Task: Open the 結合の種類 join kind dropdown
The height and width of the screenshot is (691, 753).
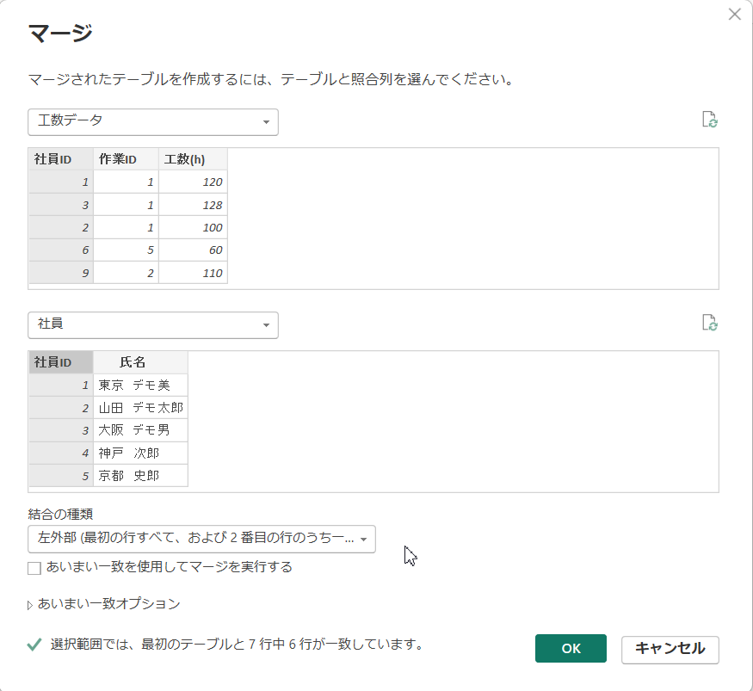Action: pos(201,539)
